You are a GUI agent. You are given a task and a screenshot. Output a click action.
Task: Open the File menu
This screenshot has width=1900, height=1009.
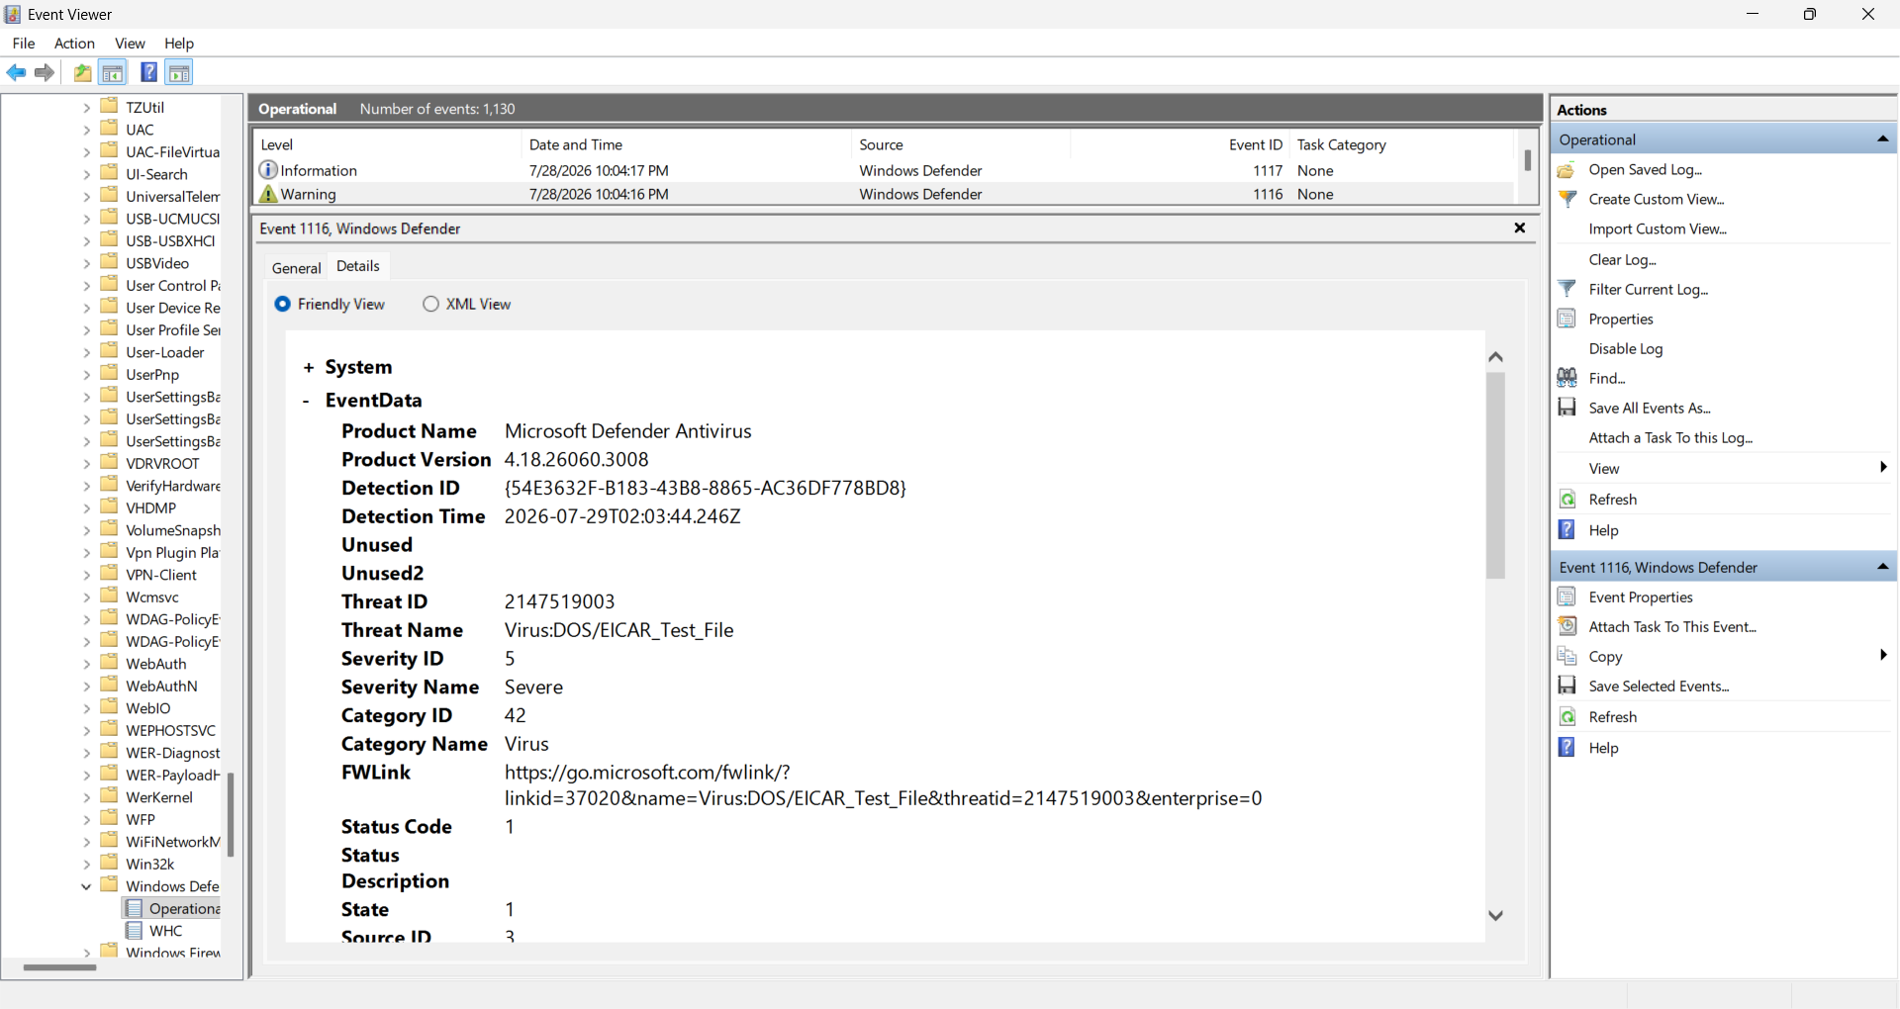24,44
